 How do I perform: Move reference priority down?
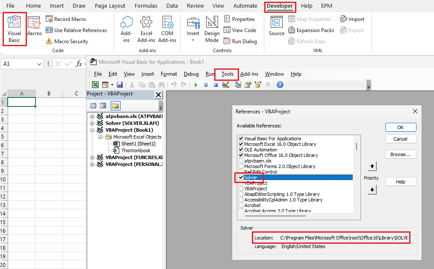tap(372, 190)
